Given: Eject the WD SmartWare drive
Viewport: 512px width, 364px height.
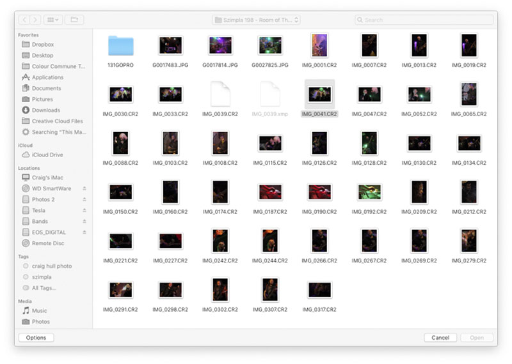Looking at the screenshot, I should (x=84, y=188).
